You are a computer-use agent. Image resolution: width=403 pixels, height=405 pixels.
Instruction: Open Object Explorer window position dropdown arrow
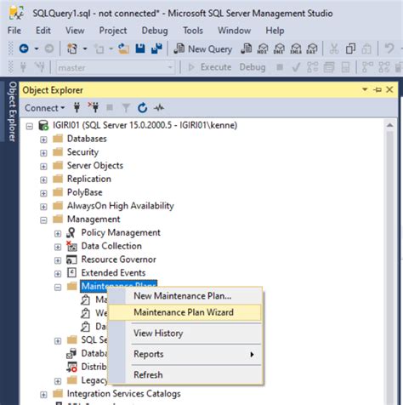pos(365,89)
